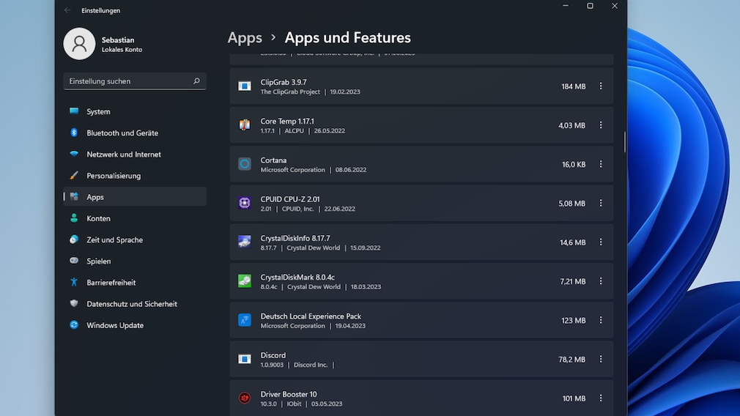This screenshot has width=740, height=416.
Task: Click the Sebastian user avatar
Action: [79, 44]
